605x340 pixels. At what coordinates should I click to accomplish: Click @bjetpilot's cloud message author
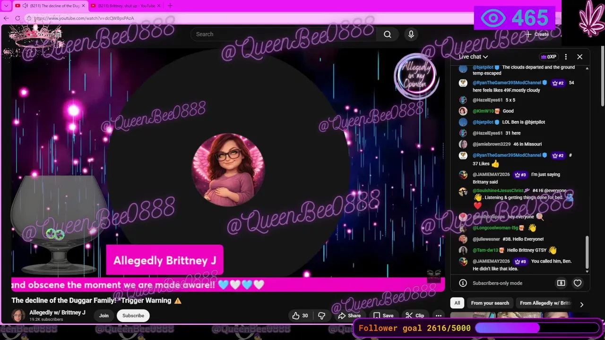[x=483, y=68]
